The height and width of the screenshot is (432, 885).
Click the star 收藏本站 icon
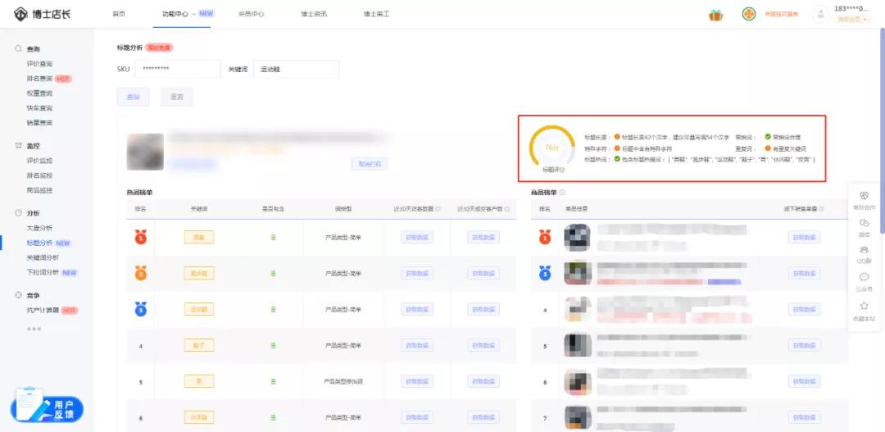click(x=864, y=306)
